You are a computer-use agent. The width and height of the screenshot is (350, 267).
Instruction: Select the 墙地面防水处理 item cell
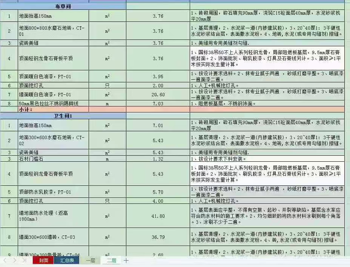tap(53, 216)
